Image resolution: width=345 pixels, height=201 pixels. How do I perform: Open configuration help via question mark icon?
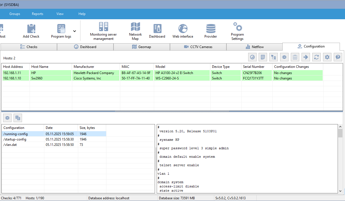point(338,57)
